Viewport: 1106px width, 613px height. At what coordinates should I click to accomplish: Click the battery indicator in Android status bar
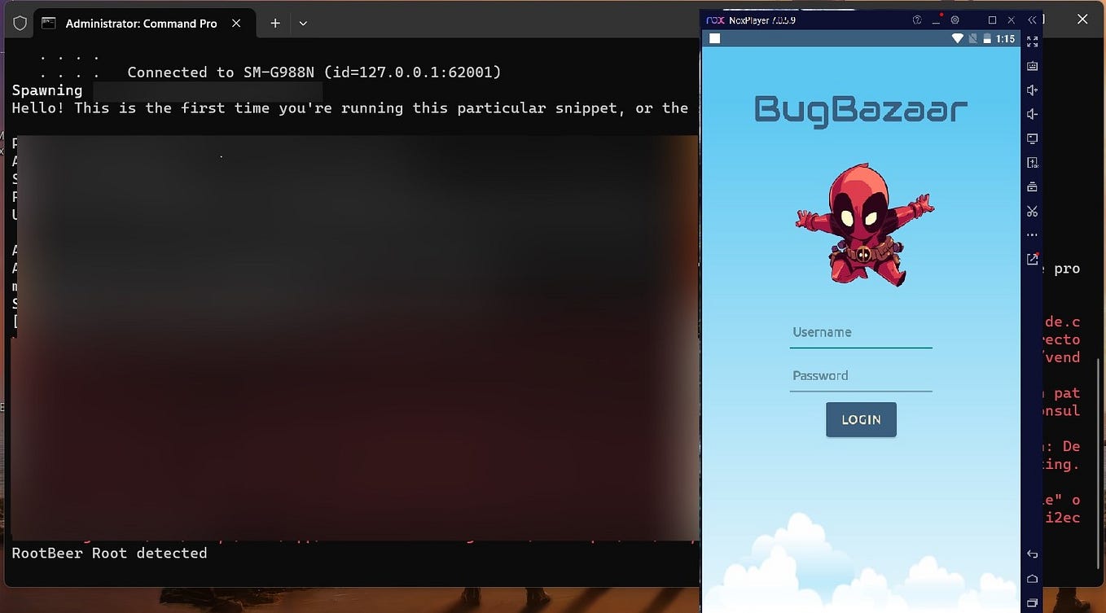(x=987, y=37)
